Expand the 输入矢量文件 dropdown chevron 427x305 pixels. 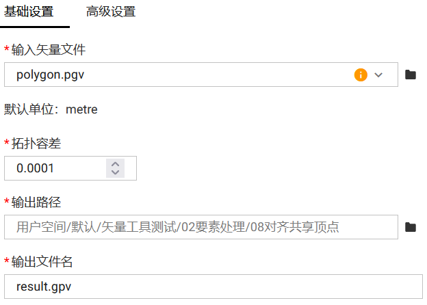click(x=378, y=75)
